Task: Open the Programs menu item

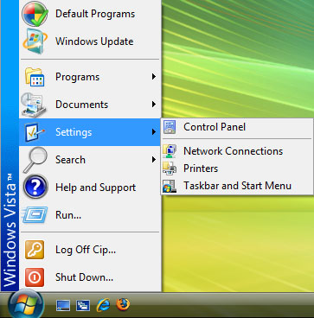Action: pyautogui.click(x=90, y=77)
